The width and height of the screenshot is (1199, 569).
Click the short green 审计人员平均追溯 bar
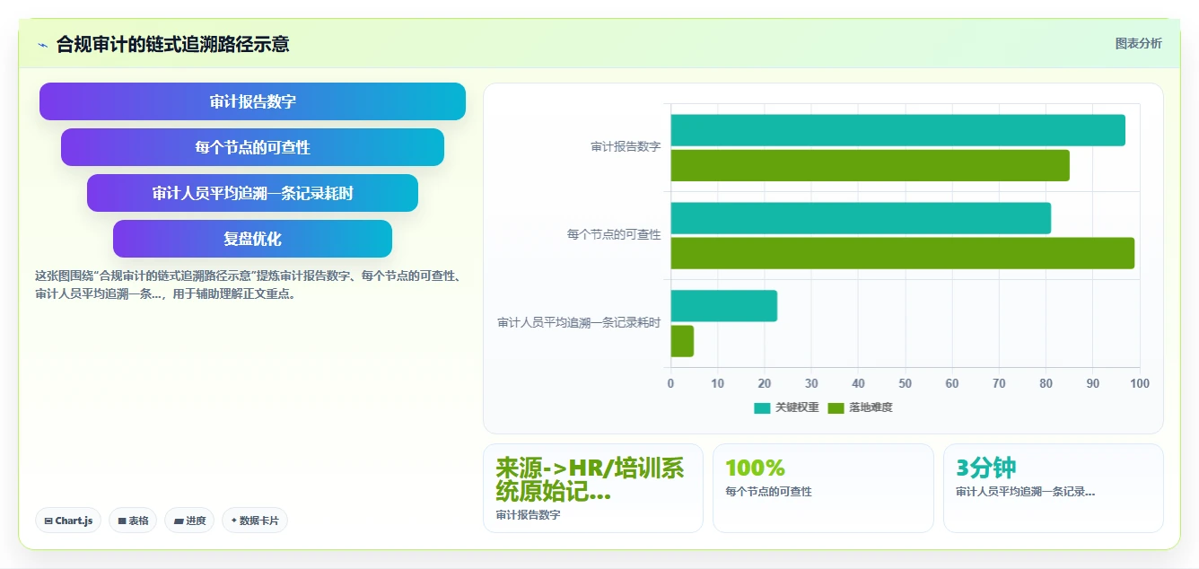tap(682, 341)
